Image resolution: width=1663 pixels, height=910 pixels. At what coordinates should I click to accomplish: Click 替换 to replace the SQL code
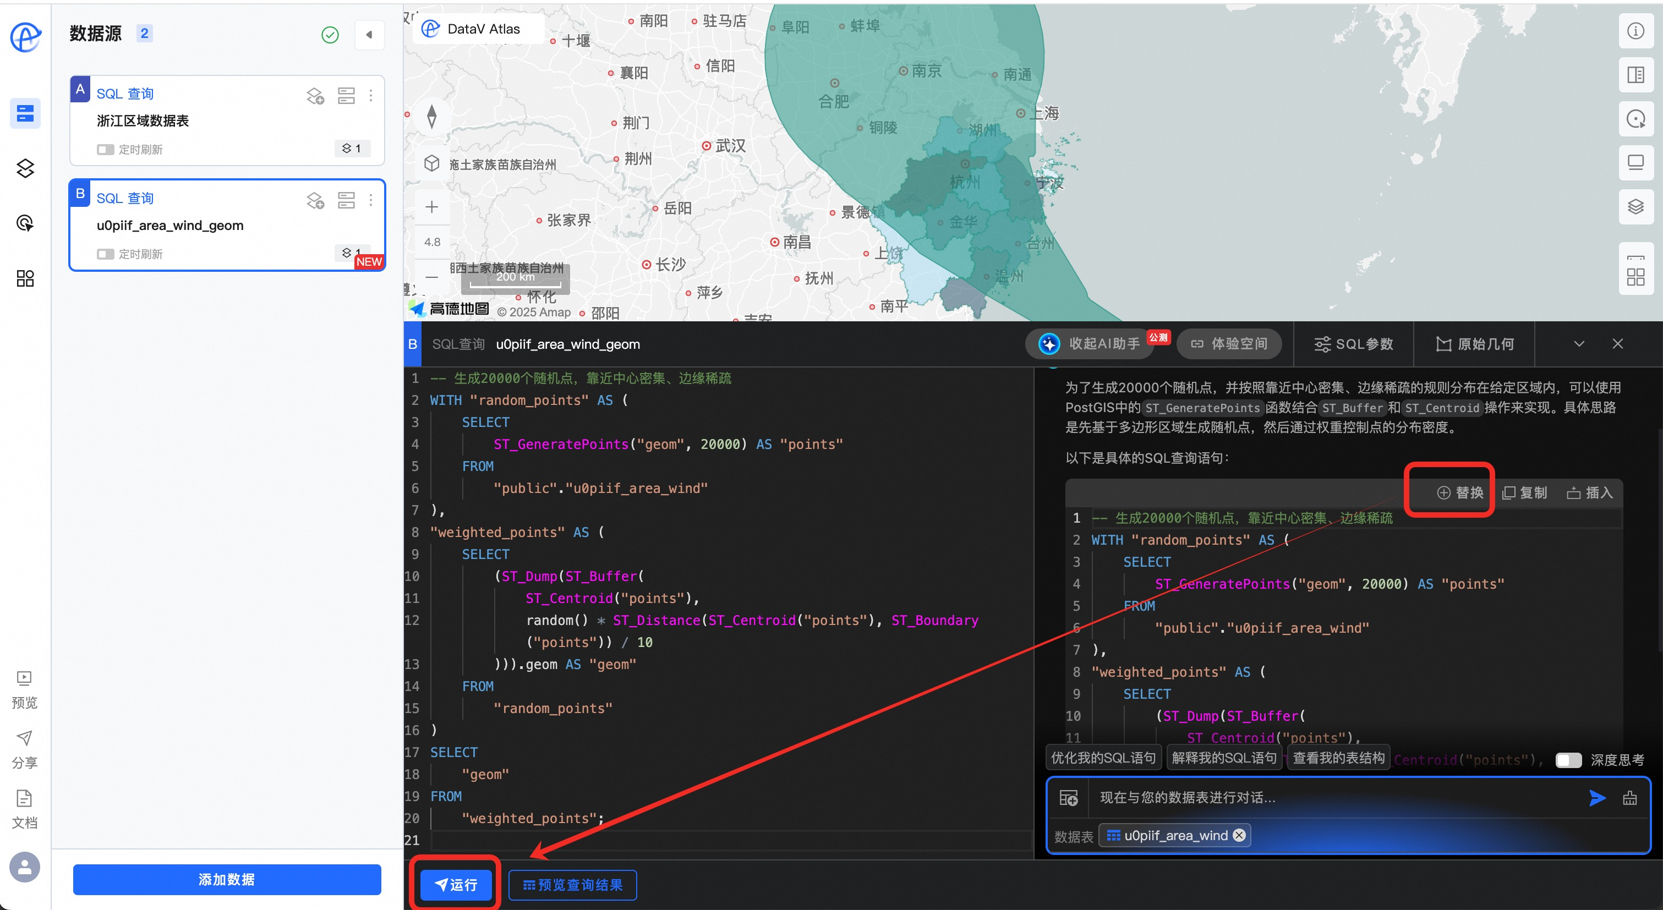(1459, 492)
